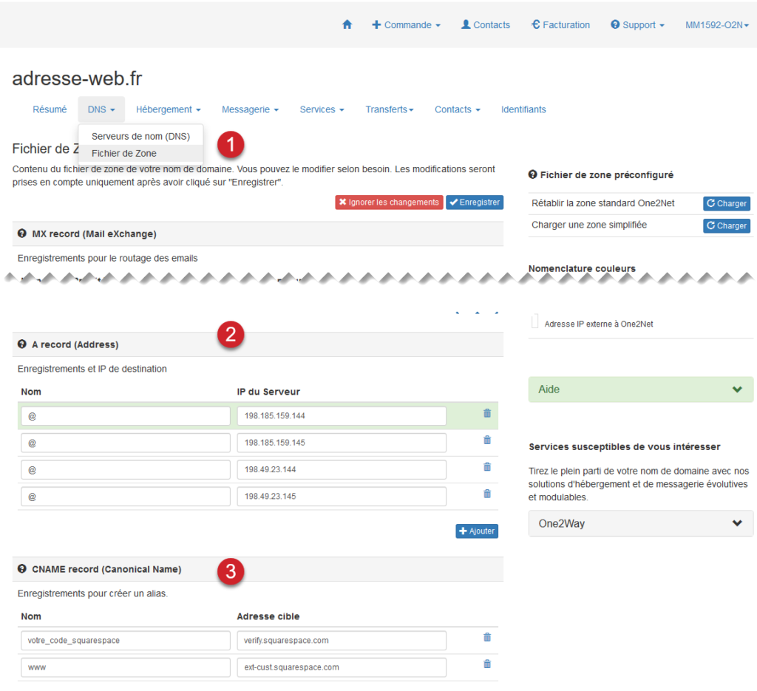This screenshot has height=691, width=757.
Task: Select Fichier de Zone menu entry
Action: pos(124,154)
